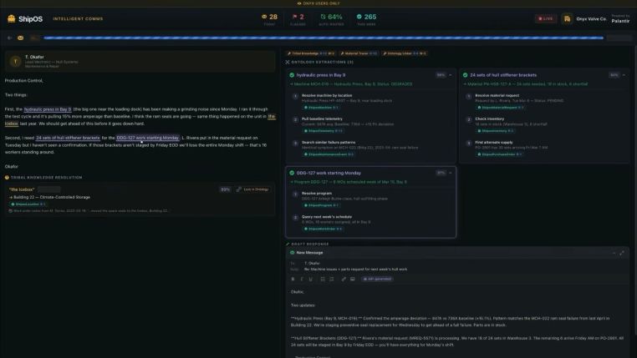Click the mail icon beside back arrow

pyautogui.click(x=19, y=38)
